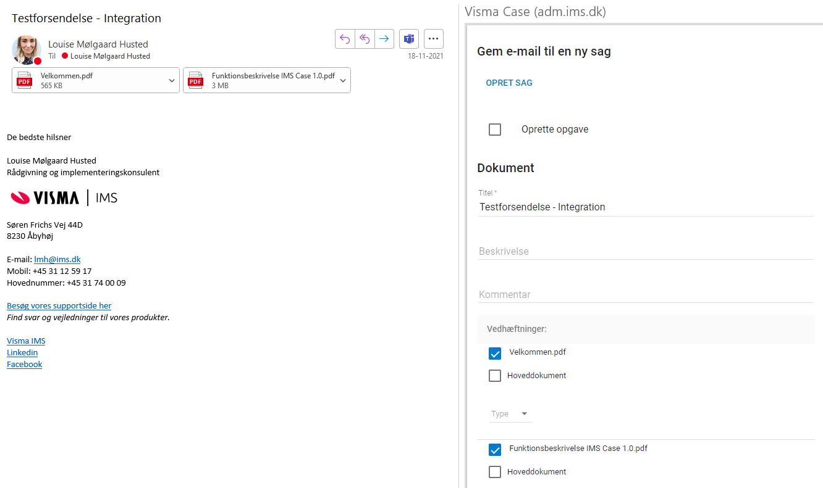Image resolution: width=823 pixels, height=488 pixels.
Task: Click the Dokument section heading
Action: coord(506,168)
